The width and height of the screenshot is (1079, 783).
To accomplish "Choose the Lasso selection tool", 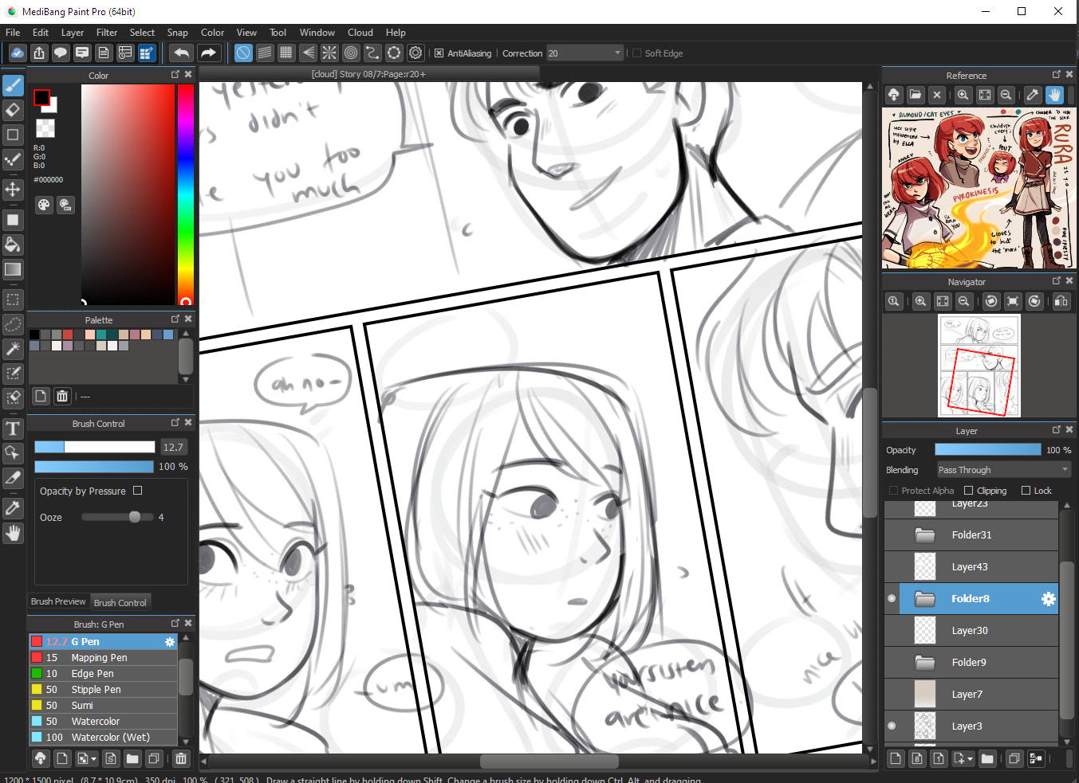I will pyautogui.click(x=13, y=324).
